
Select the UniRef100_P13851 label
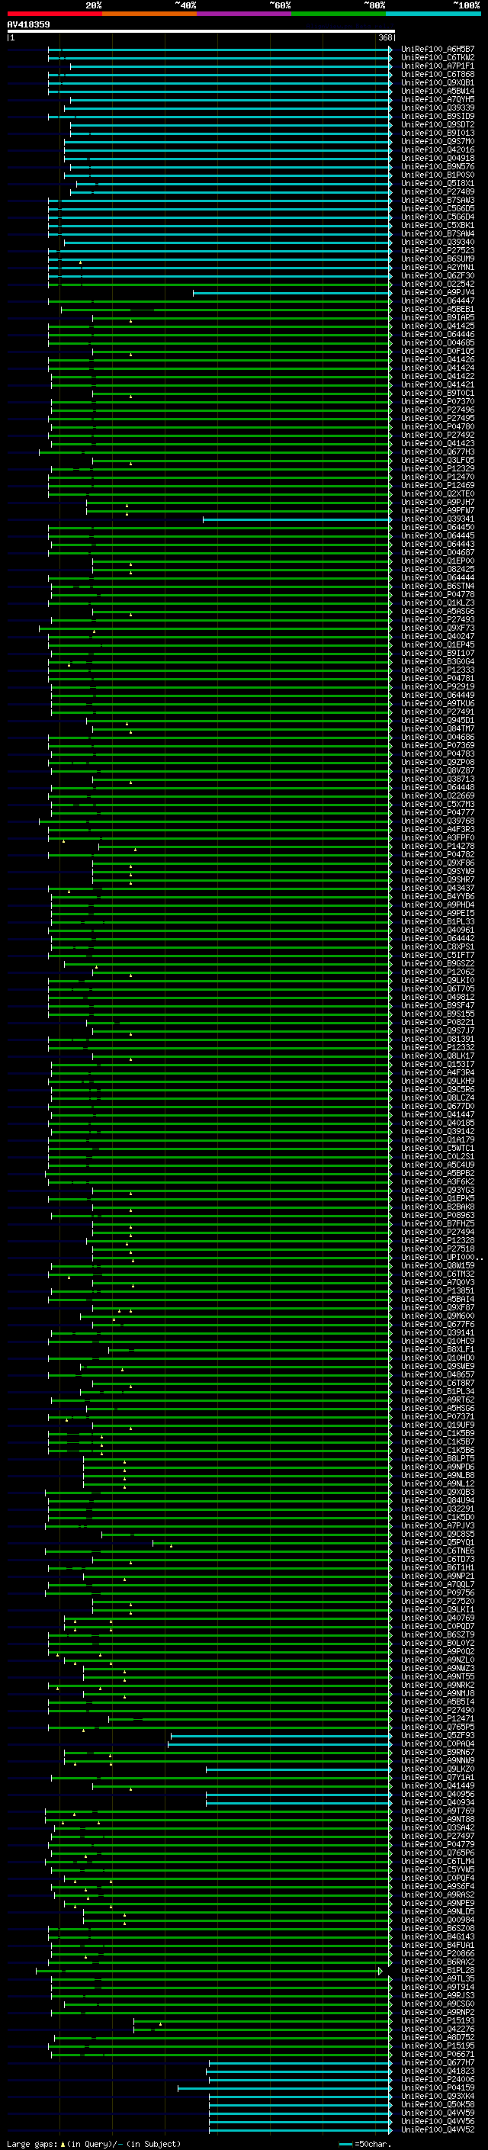[x=438, y=1290]
